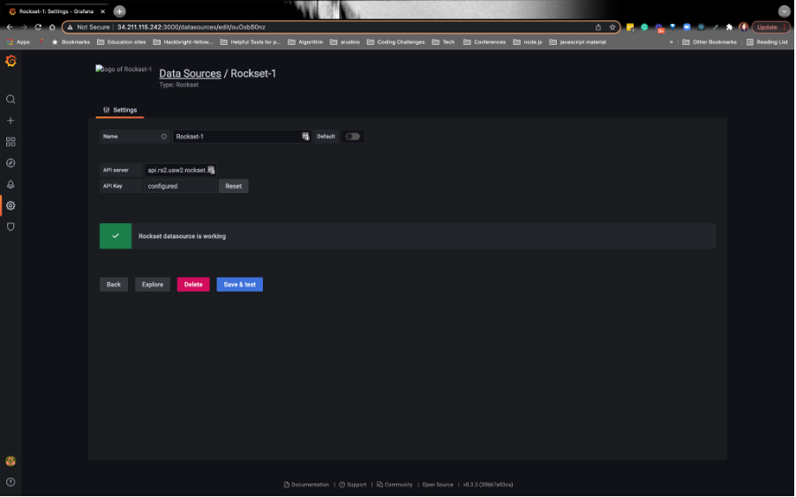Open the Coding Challenges bookmark folder
Screen dimensions: 796x497
[x=396, y=42]
